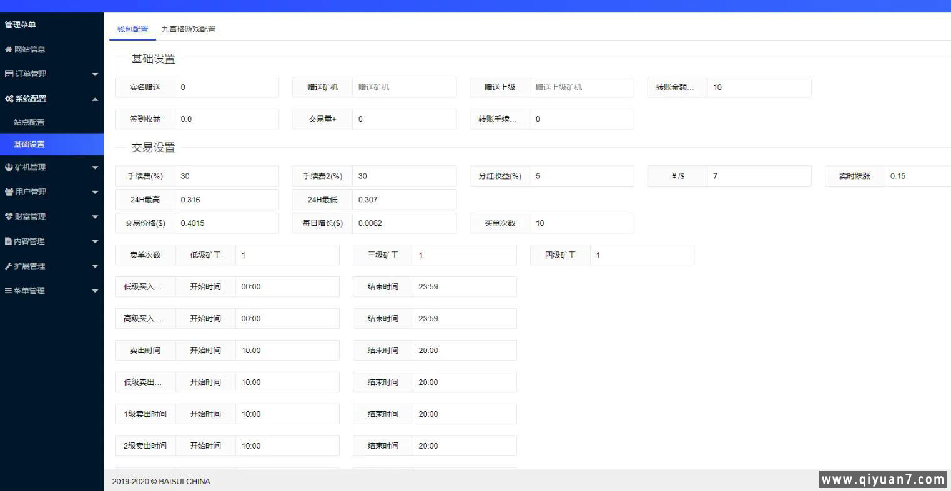951x491 pixels.
Task: Click the gears icon beside 系统配置
Action: point(9,99)
